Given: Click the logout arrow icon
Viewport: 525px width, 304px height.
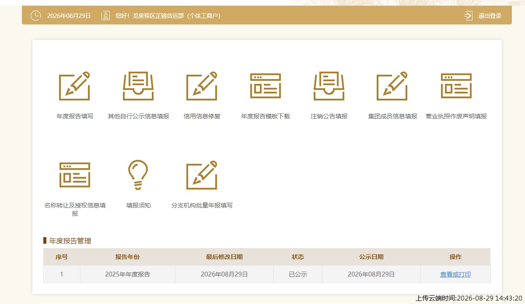Looking at the screenshot, I should (x=468, y=16).
